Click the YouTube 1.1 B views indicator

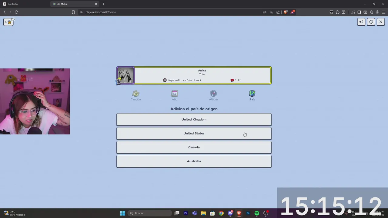click(236, 80)
